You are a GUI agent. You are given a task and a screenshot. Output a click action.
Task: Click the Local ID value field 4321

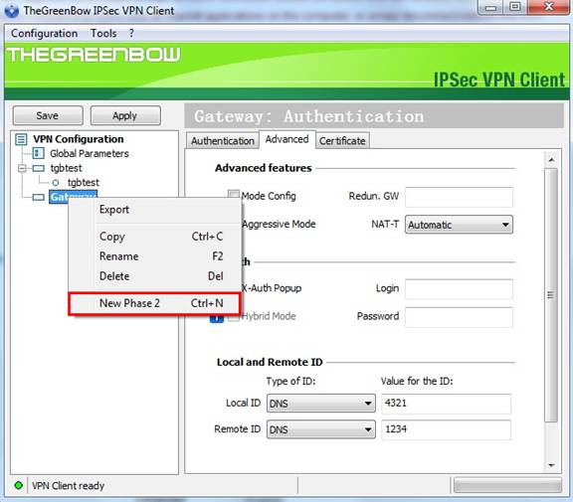447,404
